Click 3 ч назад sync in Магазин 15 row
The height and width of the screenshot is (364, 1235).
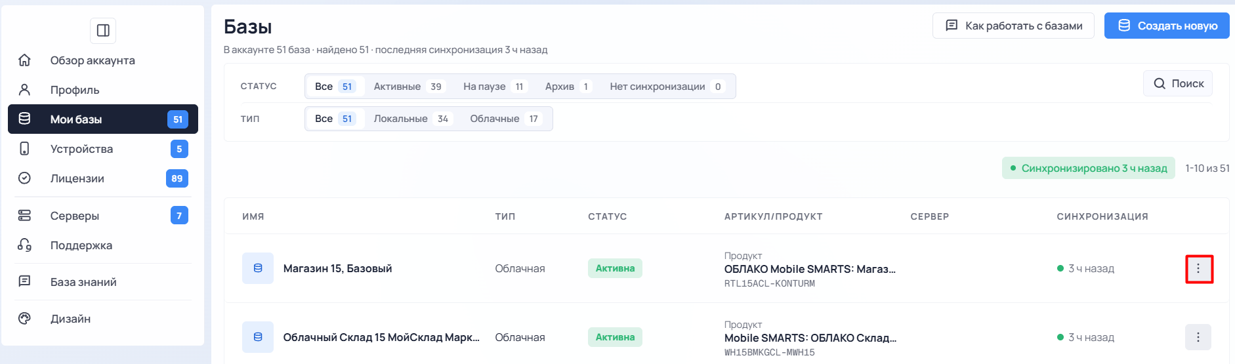click(x=1086, y=268)
